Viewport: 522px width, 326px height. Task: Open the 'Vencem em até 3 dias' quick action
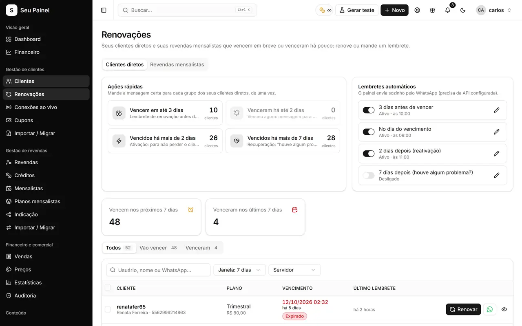point(165,113)
